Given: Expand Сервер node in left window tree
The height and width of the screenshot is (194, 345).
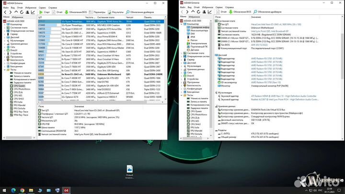Looking at the screenshot, I should point(5,34).
